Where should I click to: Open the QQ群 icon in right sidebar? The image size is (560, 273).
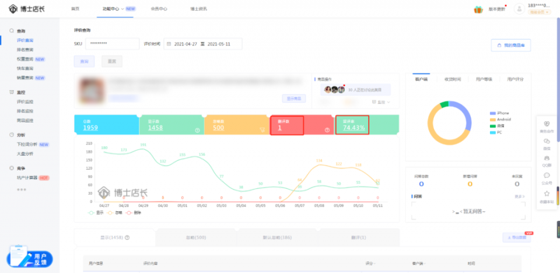pyautogui.click(x=547, y=158)
